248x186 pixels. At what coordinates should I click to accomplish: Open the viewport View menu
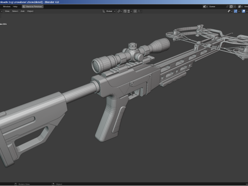pyautogui.click(x=7, y=11)
